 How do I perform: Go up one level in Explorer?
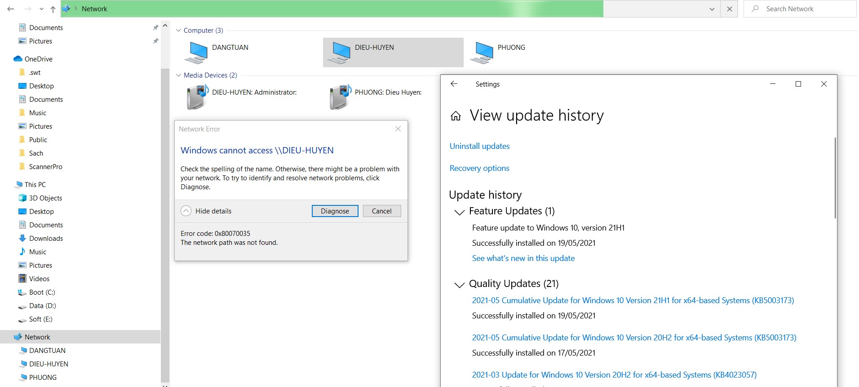pyautogui.click(x=53, y=9)
